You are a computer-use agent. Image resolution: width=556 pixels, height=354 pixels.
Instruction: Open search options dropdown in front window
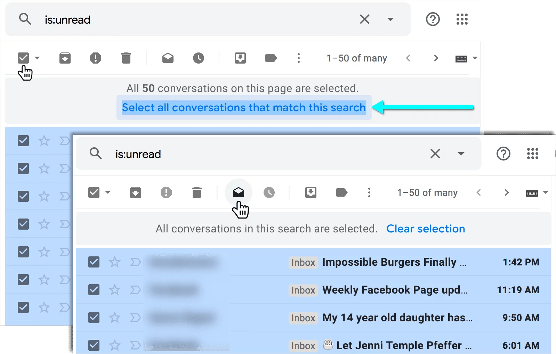[461, 154]
